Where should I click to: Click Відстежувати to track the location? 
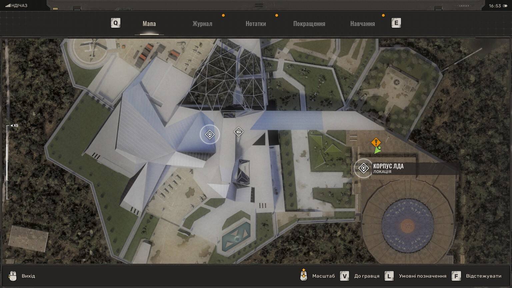(484, 276)
